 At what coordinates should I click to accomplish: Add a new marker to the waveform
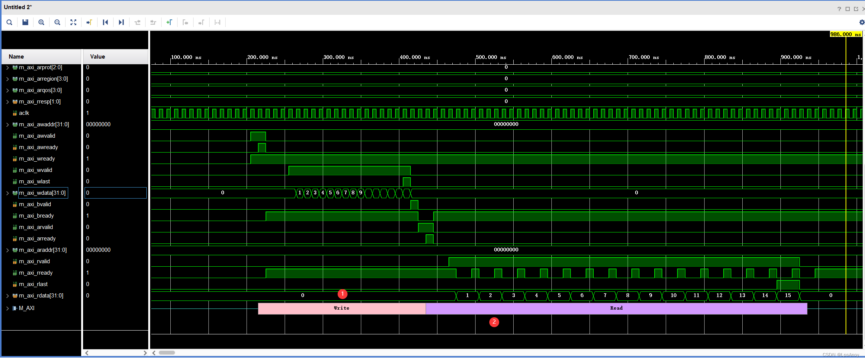(169, 22)
